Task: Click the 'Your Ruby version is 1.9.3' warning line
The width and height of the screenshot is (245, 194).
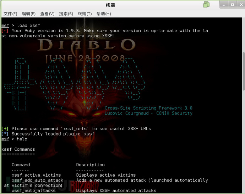Action: 105,33
